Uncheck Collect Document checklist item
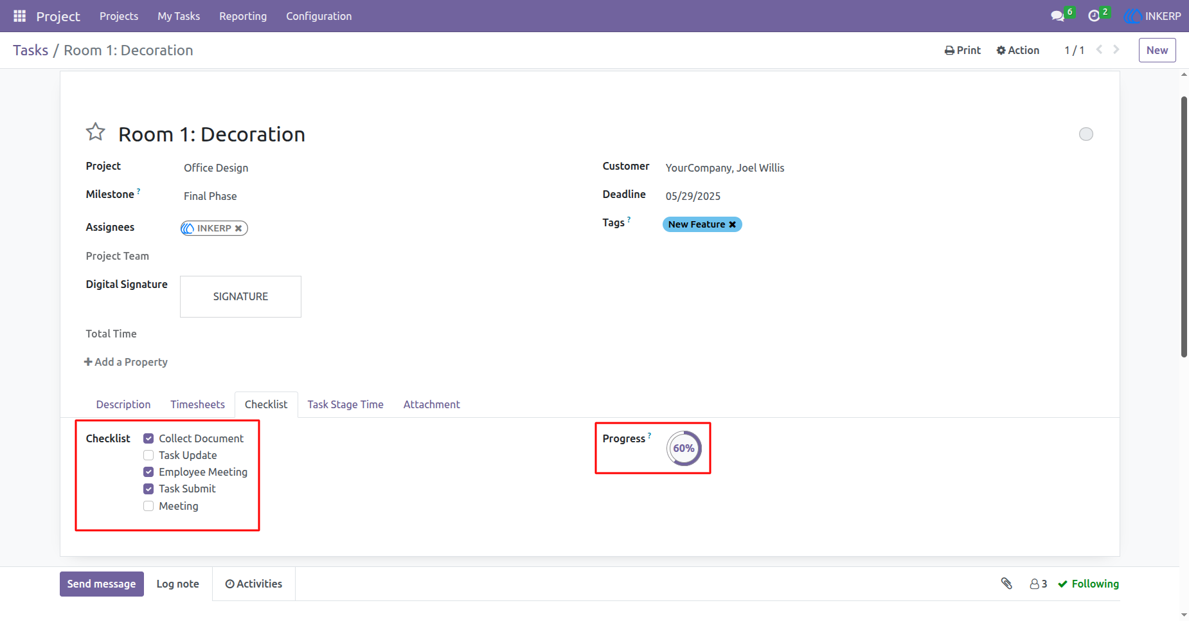Image resolution: width=1189 pixels, height=621 pixels. point(148,438)
